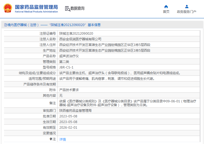Select expiry date 2026-02-01
This screenshot has height=144, width=204.
coord(68,128)
